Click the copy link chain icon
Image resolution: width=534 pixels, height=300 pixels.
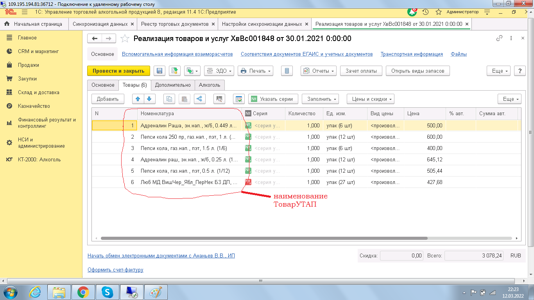point(499,38)
